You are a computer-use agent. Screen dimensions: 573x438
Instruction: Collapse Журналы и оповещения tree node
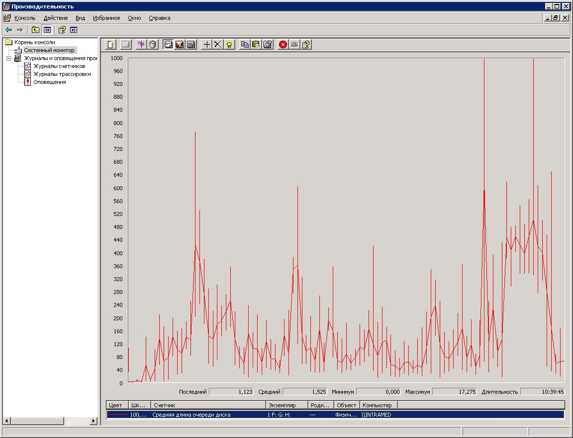pos(8,58)
